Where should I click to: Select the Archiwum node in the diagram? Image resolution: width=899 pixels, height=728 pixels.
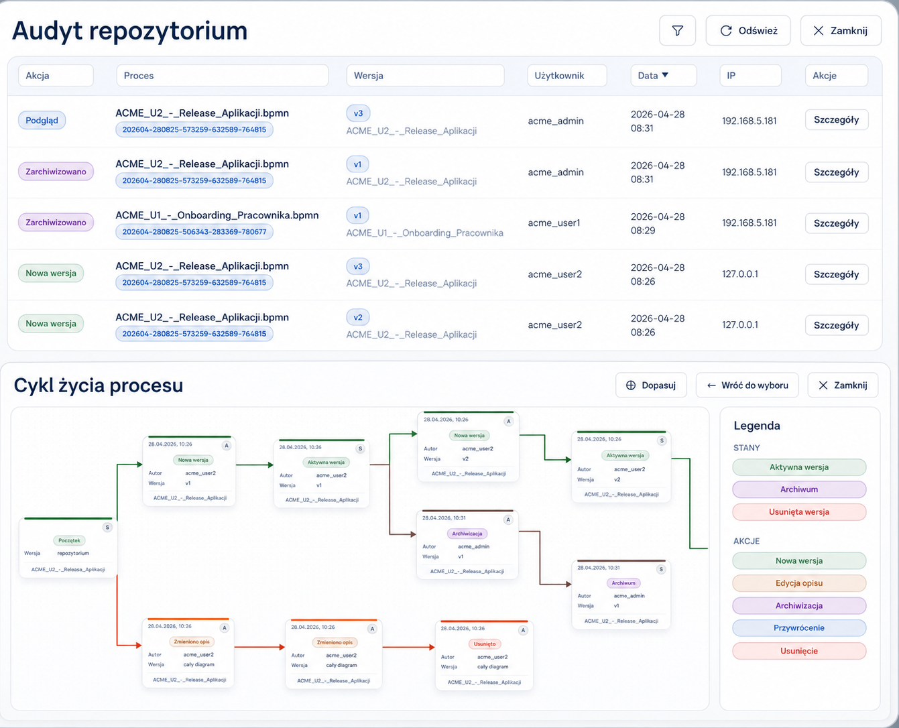[x=621, y=595]
